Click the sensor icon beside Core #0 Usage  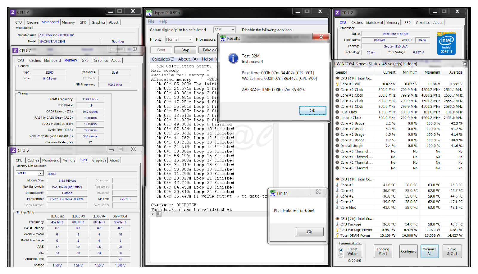(x=338, y=123)
